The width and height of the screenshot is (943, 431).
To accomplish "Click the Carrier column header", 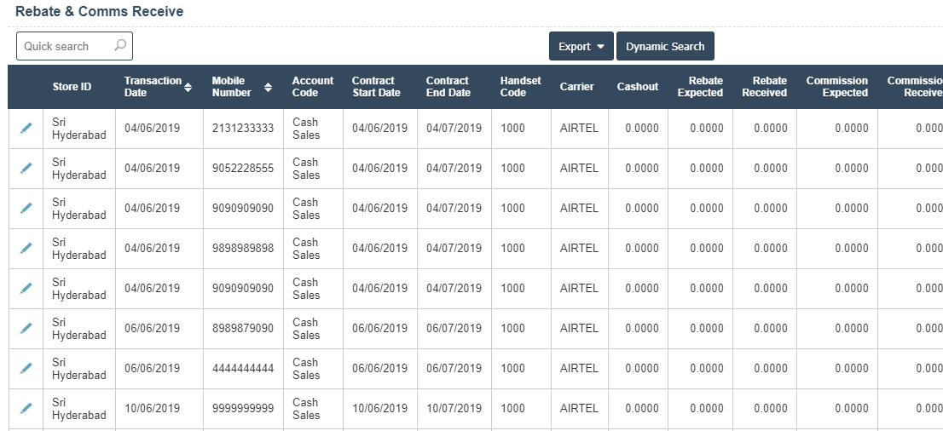I will point(577,87).
